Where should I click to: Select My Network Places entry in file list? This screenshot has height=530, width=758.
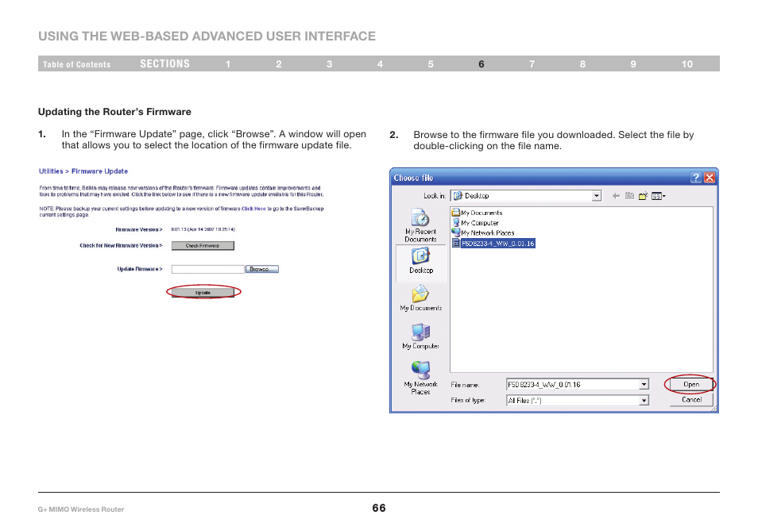(483, 232)
